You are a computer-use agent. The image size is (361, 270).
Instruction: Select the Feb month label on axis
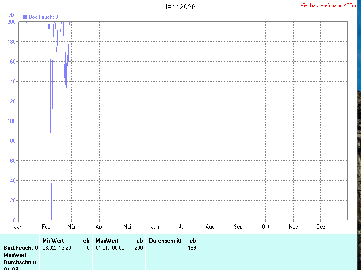coord(46,227)
